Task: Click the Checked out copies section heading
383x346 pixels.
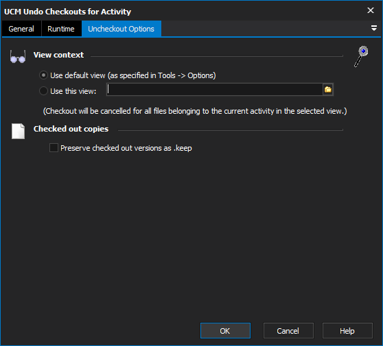Action: pos(71,129)
